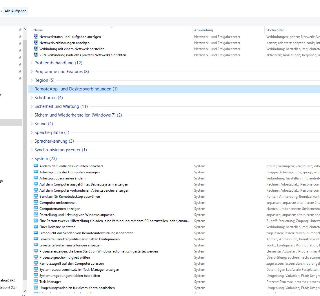This screenshot has width=320, height=296.
Task: Select drive (P:) in the navigation pane
Action: [8, 280]
